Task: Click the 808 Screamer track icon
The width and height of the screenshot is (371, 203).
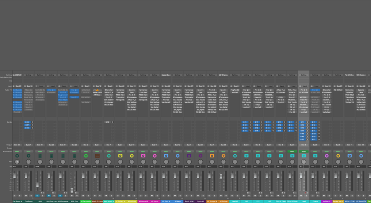Action: (x=63, y=156)
